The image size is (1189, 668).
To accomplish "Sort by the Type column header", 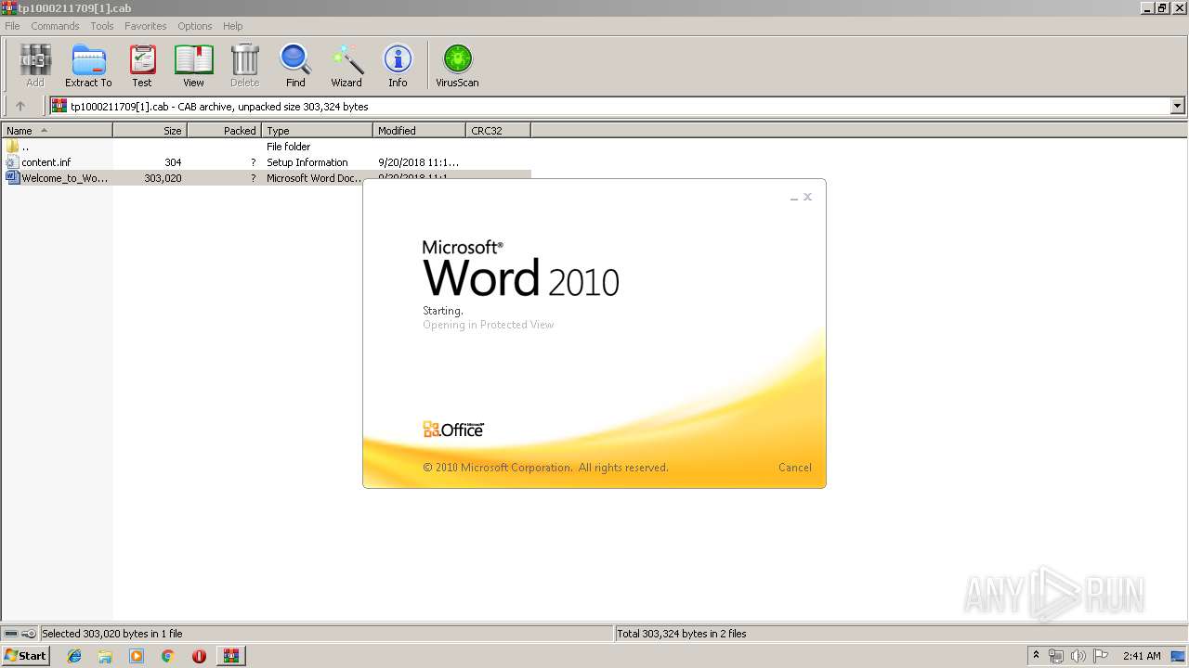I will pyautogui.click(x=317, y=131).
